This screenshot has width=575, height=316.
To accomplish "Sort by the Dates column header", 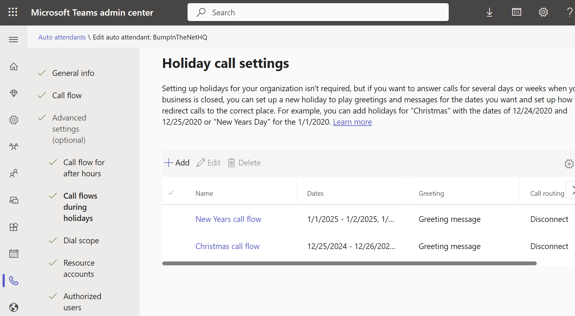I will click(315, 194).
